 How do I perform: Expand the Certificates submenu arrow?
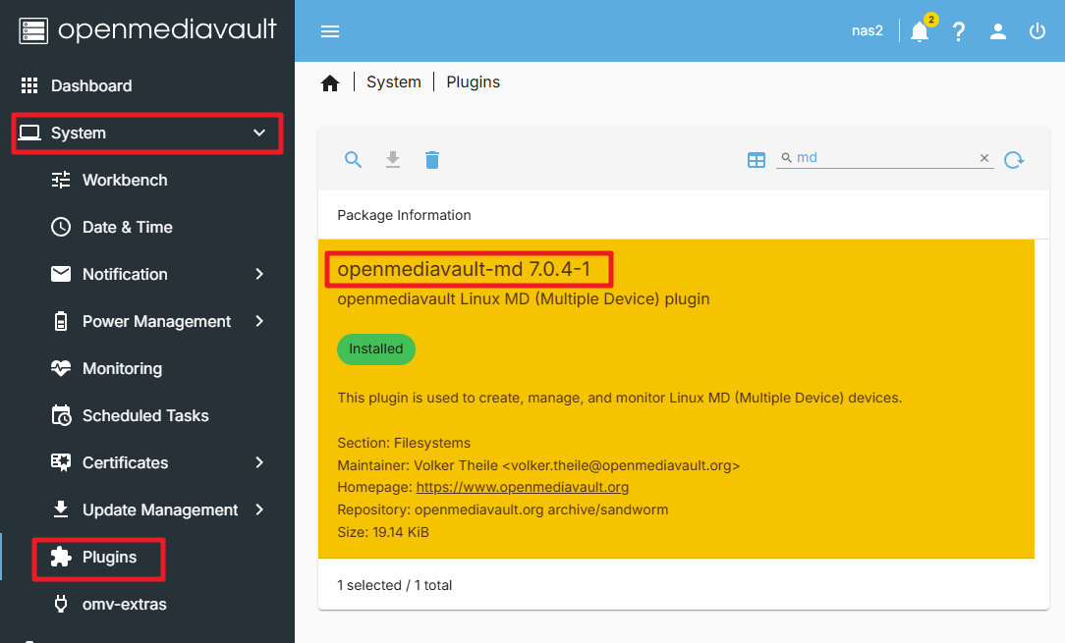click(x=259, y=462)
